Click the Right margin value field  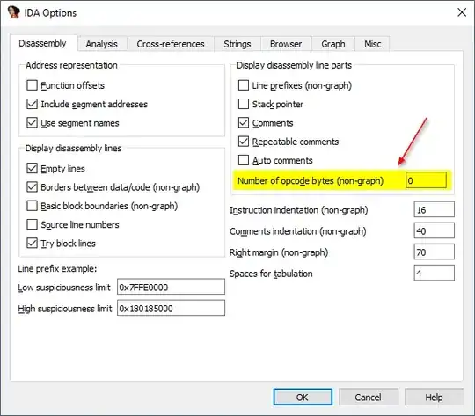pos(435,252)
